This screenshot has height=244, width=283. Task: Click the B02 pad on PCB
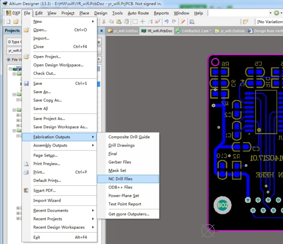coord(223,205)
